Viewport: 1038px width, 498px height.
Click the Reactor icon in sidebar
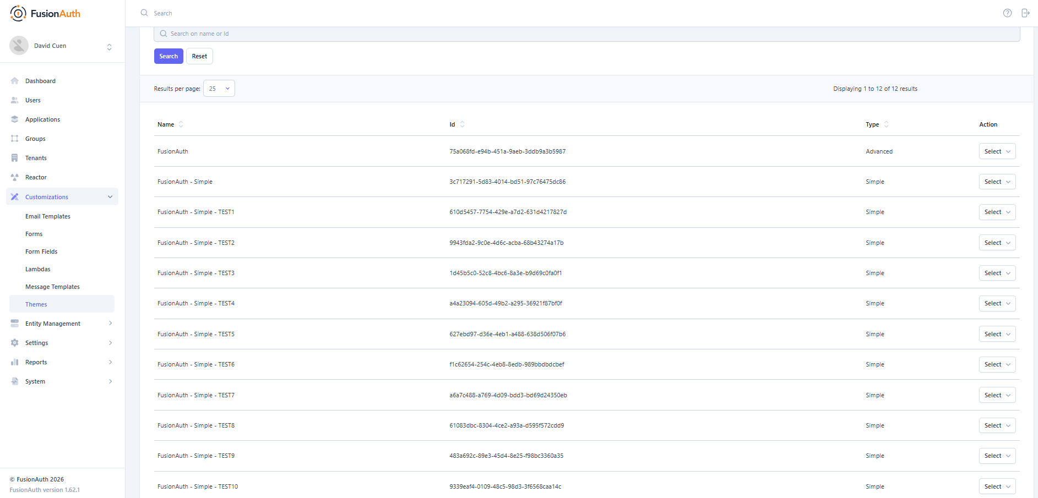tap(15, 177)
